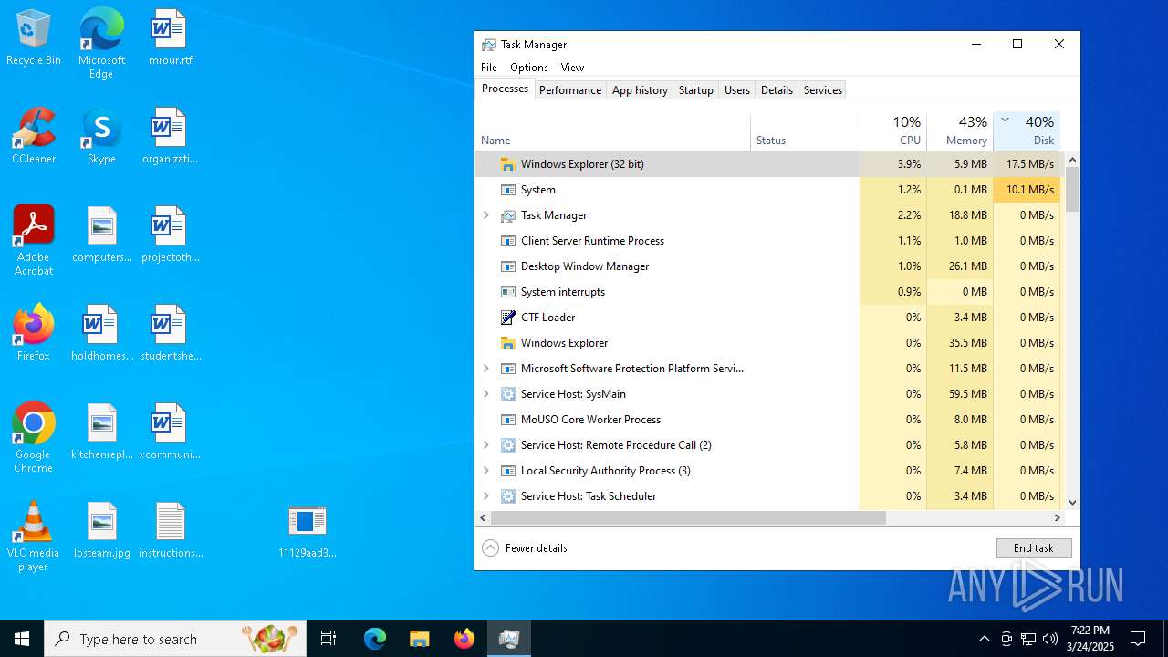Screen dimensions: 1168x657
Task: Select the losteam.jpg desktop file
Action: pos(102,531)
